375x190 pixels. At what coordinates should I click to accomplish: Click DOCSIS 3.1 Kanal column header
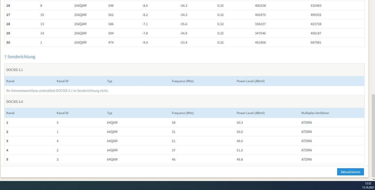coord(10,81)
